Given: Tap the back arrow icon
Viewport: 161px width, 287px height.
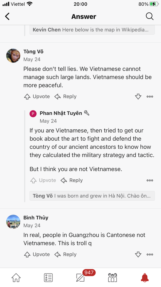Looking at the screenshot, I should click(x=7, y=17).
